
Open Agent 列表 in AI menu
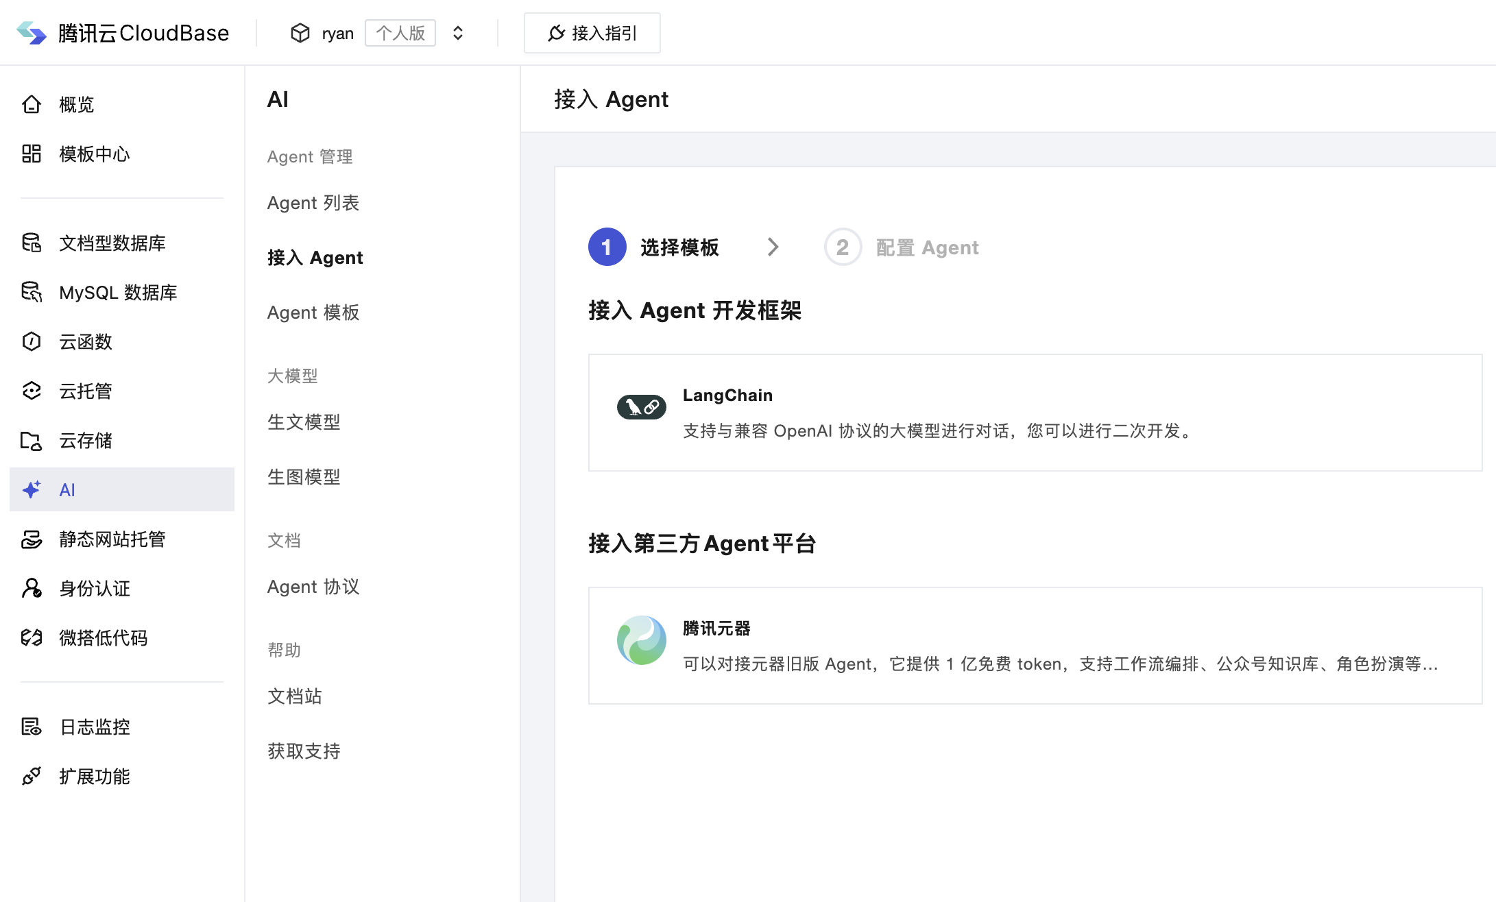313,203
